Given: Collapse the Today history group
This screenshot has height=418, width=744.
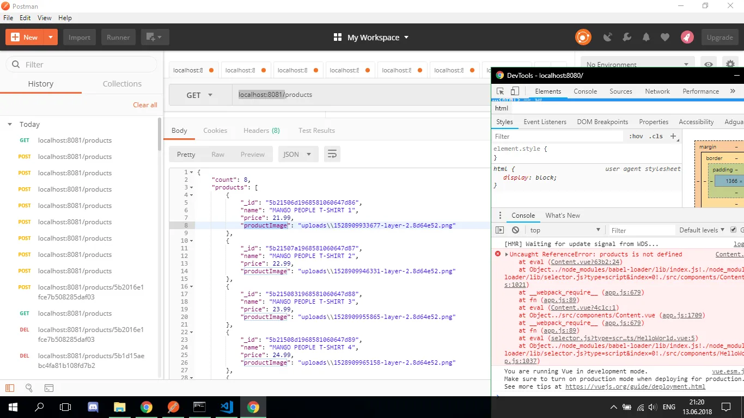Looking at the screenshot, I should click(x=10, y=125).
